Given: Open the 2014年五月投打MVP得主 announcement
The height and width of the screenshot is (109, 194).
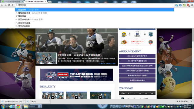Looking at the screenshot, I should [137, 56].
